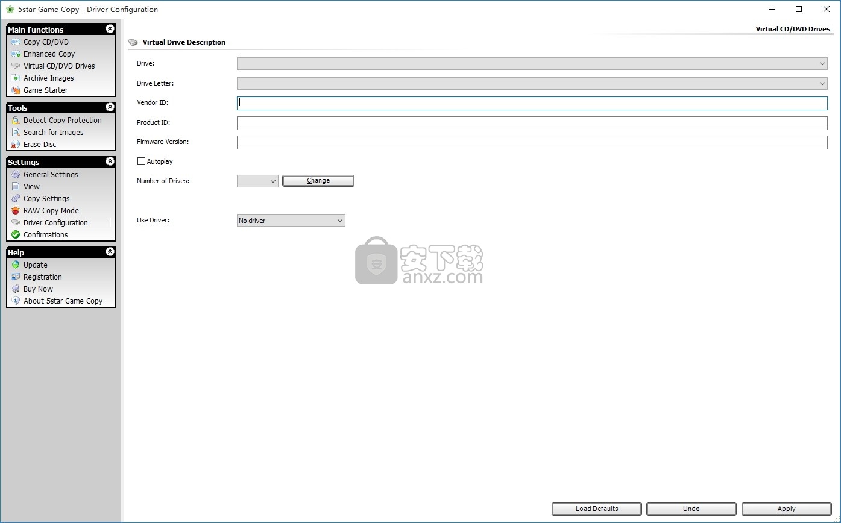841x523 pixels.
Task: Click into the Product ID text field
Action: (x=532, y=123)
